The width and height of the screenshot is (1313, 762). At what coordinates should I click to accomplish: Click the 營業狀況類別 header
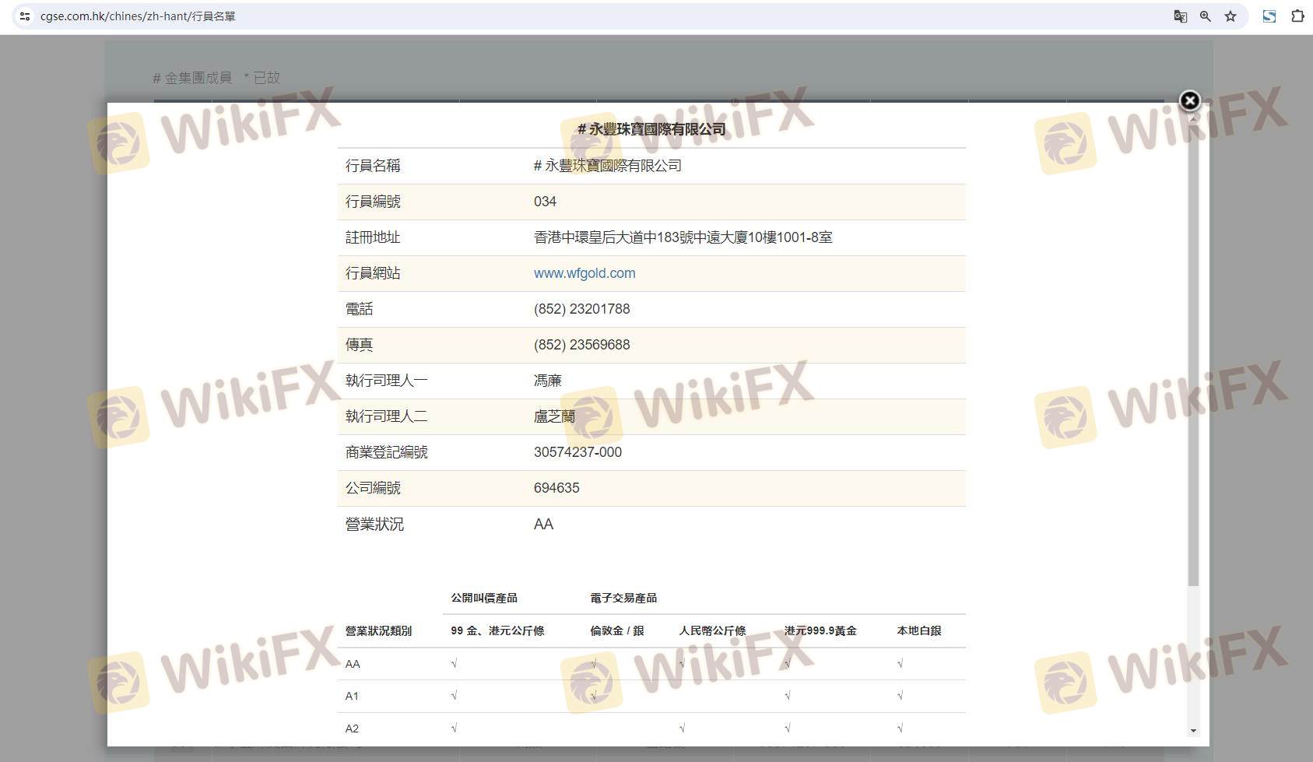(x=378, y=630)
